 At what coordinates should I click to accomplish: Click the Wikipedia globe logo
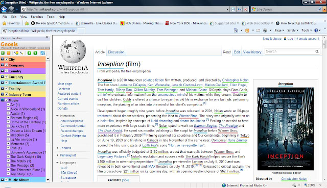click(x=73, y=51)
